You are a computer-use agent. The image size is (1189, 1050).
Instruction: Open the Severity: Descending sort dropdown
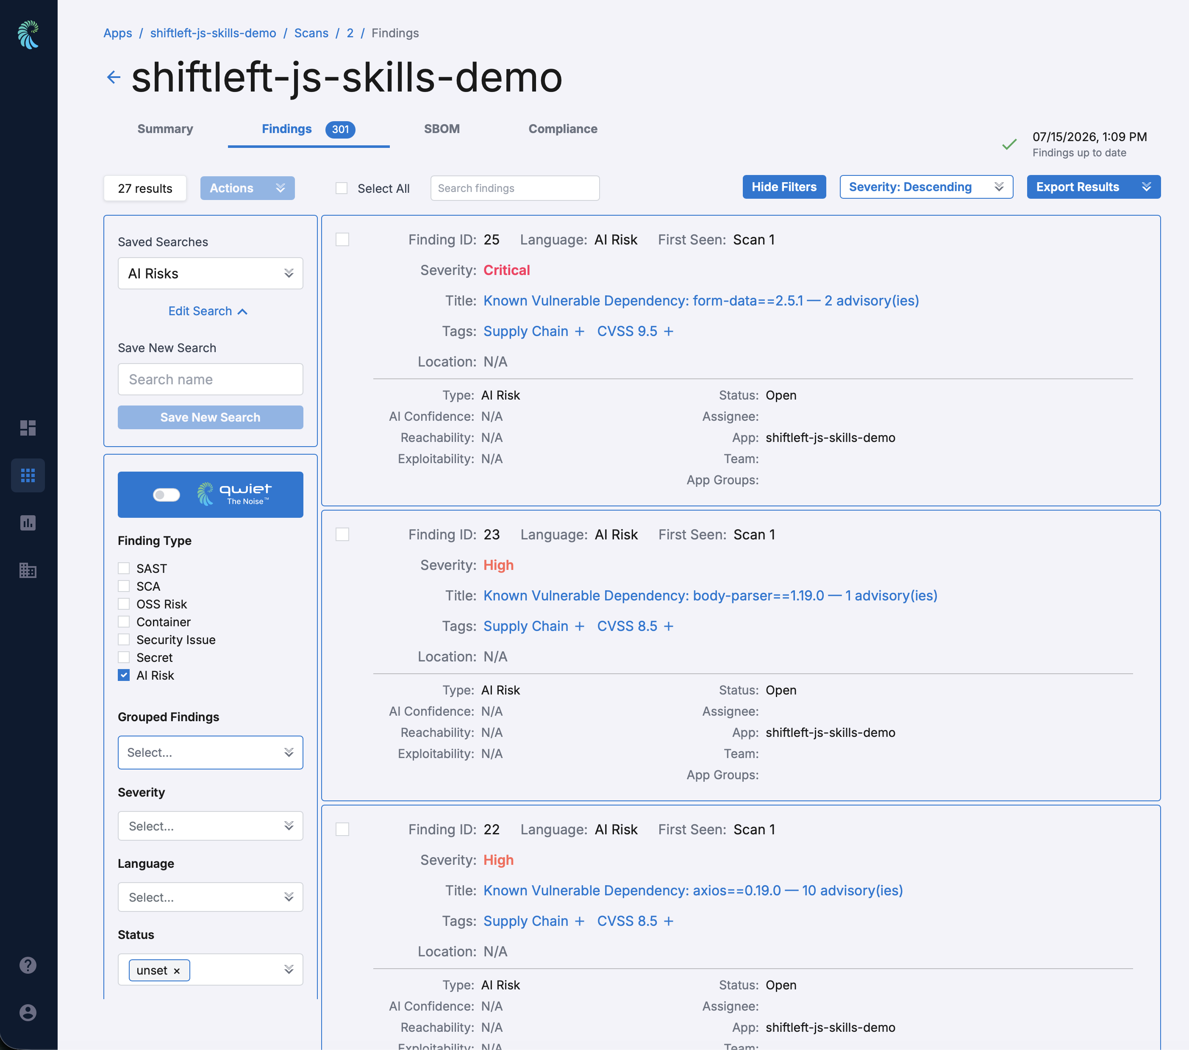pyautogui.click(x=926, y=187)
